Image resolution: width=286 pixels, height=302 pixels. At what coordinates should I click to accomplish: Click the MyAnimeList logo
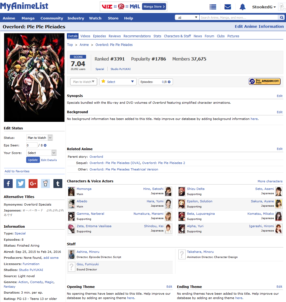click(x=24, y=6)
